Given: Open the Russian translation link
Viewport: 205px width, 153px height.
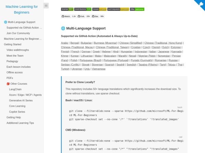Looking at the screenshot, I should click(x=173, y=61).
